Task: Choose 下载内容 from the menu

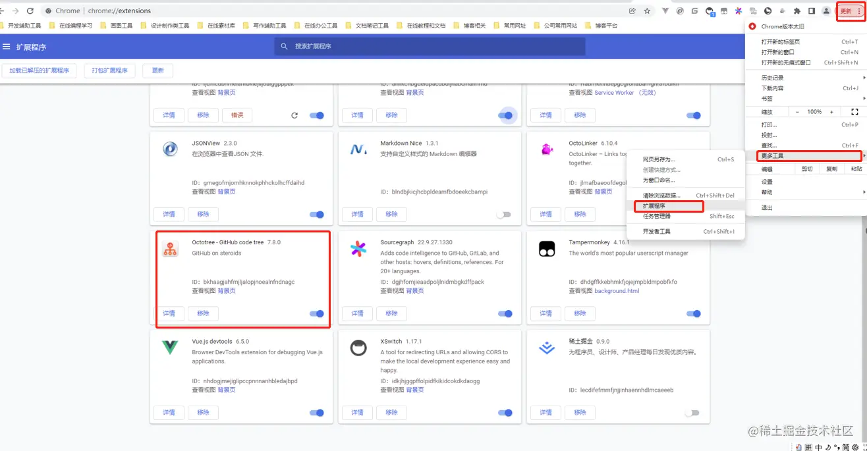Action: (805, 88)
